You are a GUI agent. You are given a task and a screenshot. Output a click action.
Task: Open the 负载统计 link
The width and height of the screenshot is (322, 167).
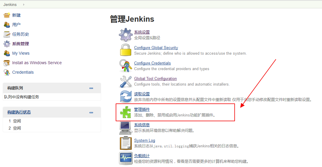click(x=142, y=156)
